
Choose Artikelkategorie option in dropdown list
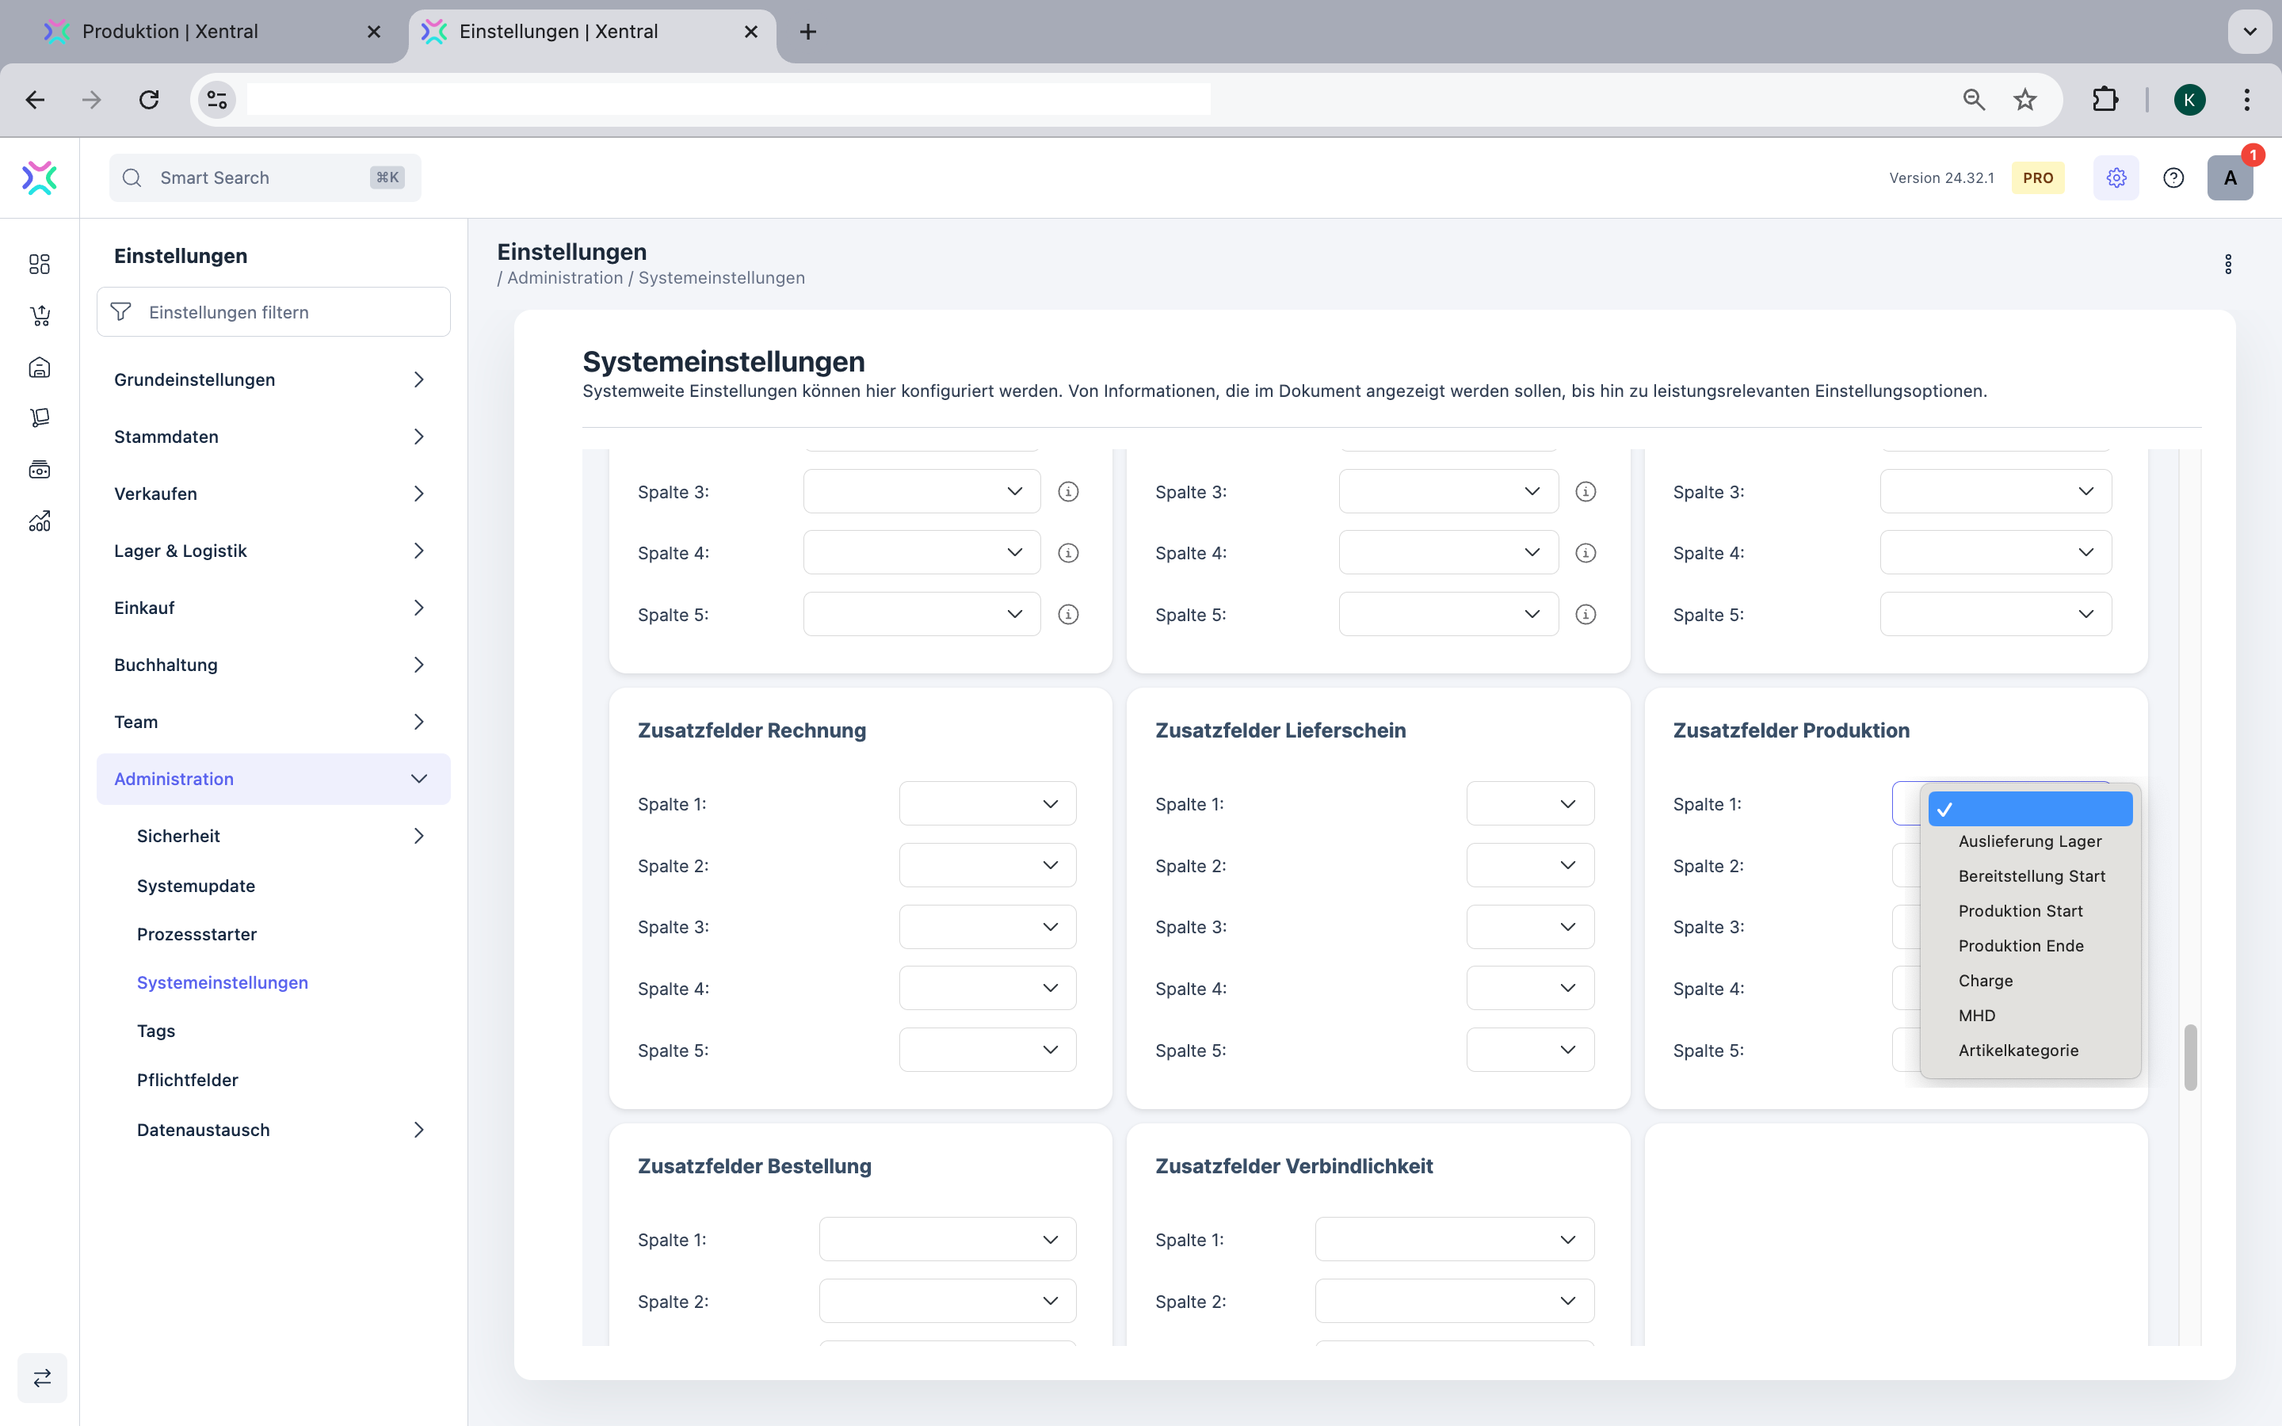coord(2018,1050)
